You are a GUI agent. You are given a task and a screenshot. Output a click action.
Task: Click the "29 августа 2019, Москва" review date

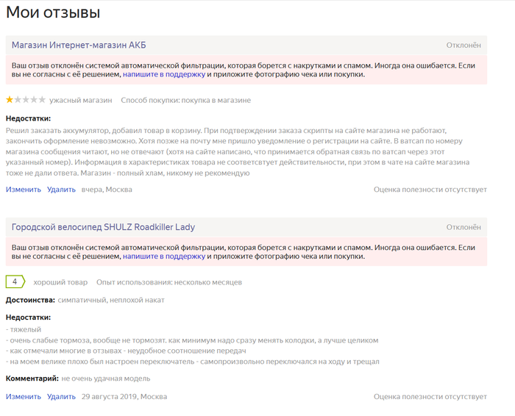(x=124, y=397)
